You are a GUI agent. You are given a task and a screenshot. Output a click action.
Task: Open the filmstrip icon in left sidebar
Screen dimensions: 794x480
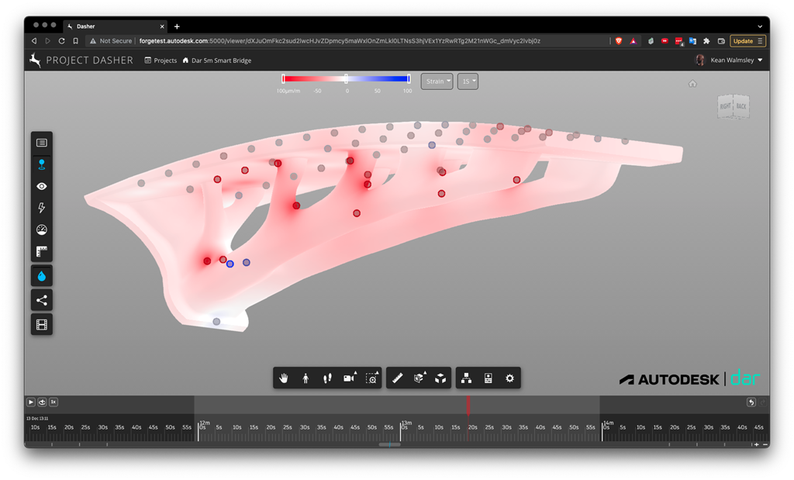(42, 324)
